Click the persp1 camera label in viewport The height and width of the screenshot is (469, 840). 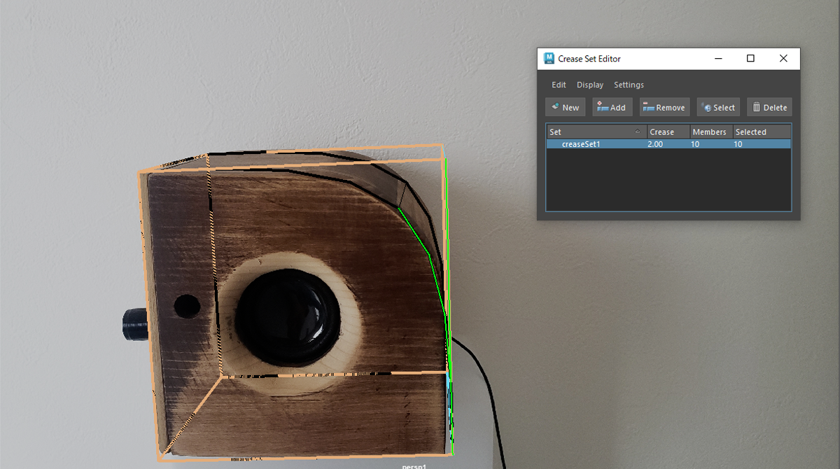point(414,465)
